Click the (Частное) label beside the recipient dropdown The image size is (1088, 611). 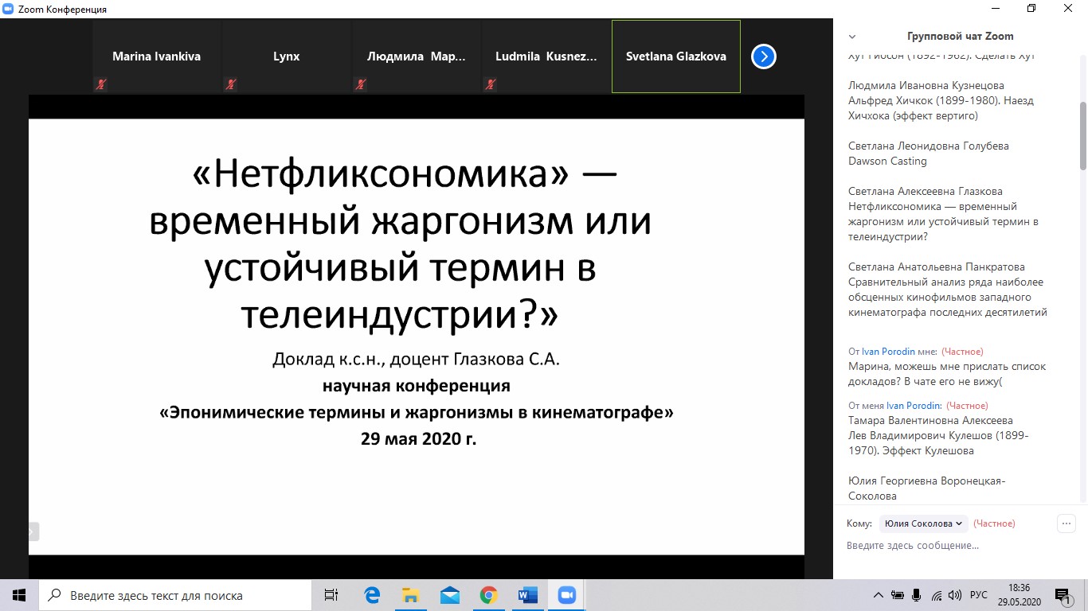click(x=994, y=523)
